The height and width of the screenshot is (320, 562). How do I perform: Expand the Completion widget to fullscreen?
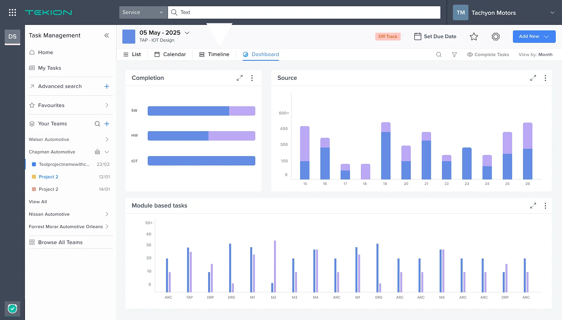(x=240, y=78)
